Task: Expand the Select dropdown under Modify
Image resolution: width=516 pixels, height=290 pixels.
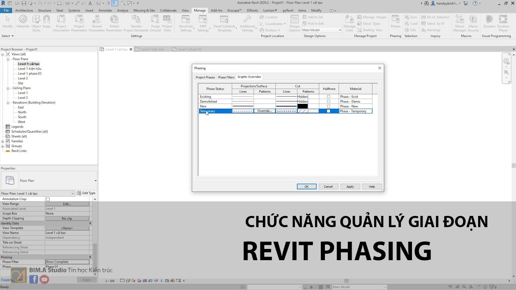Action: pos(8,36)
